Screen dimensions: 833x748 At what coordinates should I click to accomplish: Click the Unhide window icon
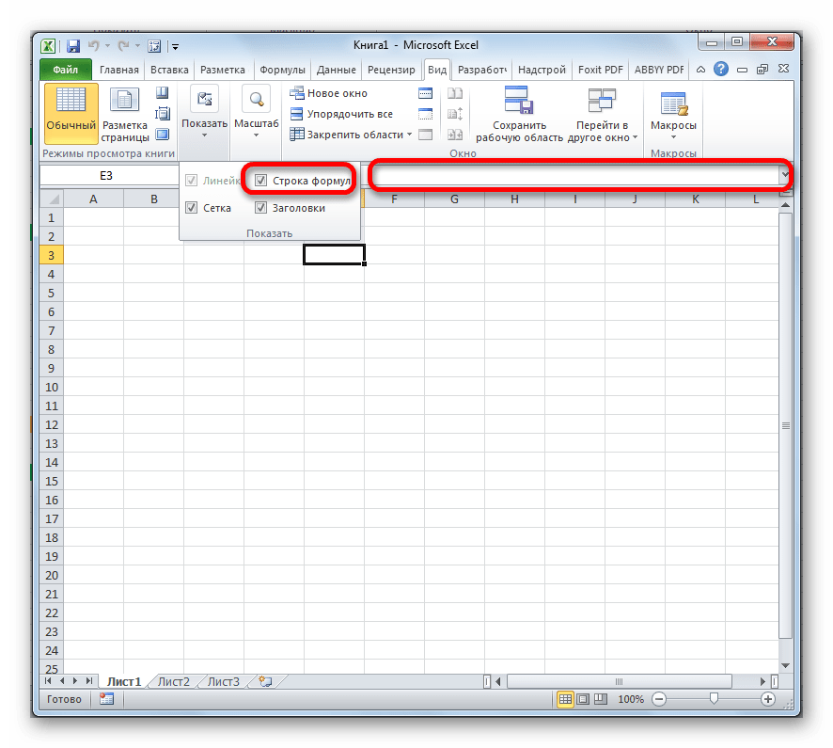(x=426, y=135)
